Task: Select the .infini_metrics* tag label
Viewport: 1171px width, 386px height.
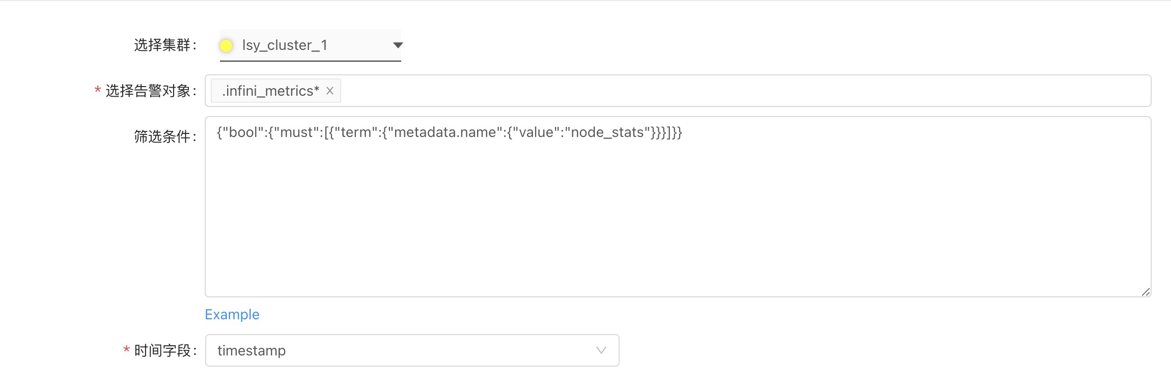Action: pyautogui.click(x=270, y=91)
